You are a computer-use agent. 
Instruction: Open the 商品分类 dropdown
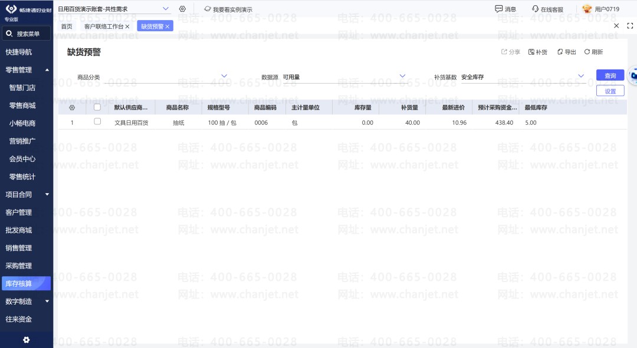pos(224,76)
